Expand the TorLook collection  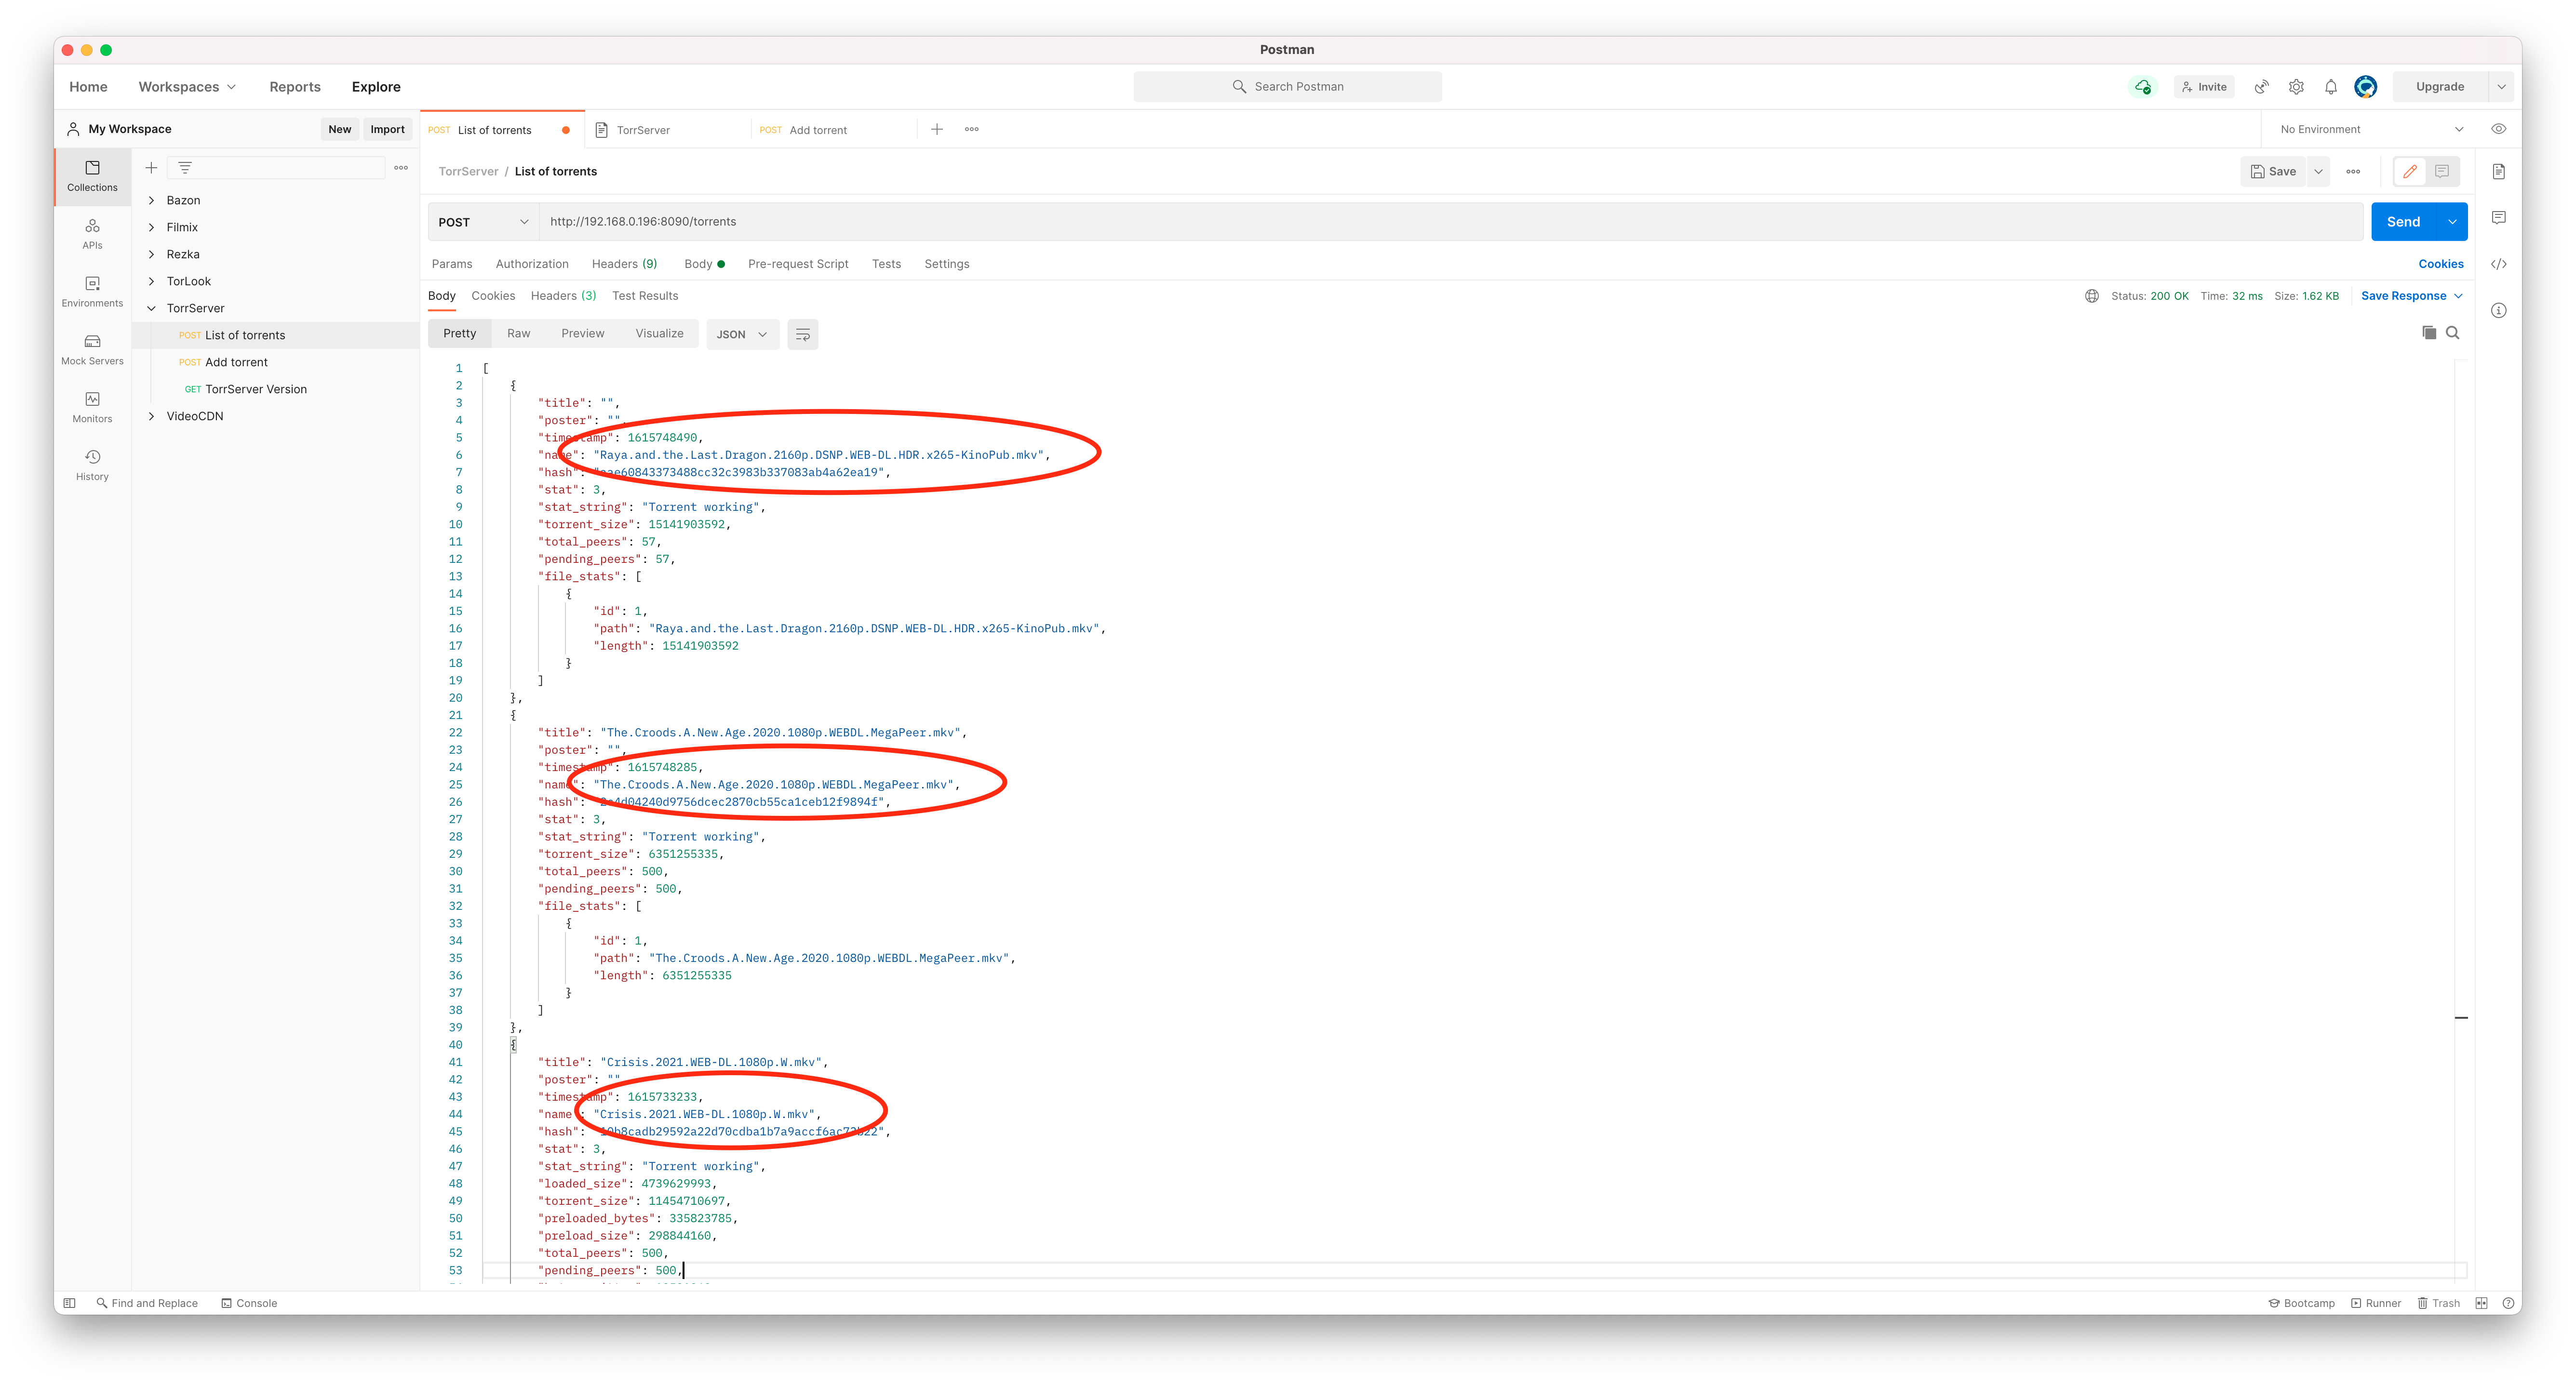[151, 281]
